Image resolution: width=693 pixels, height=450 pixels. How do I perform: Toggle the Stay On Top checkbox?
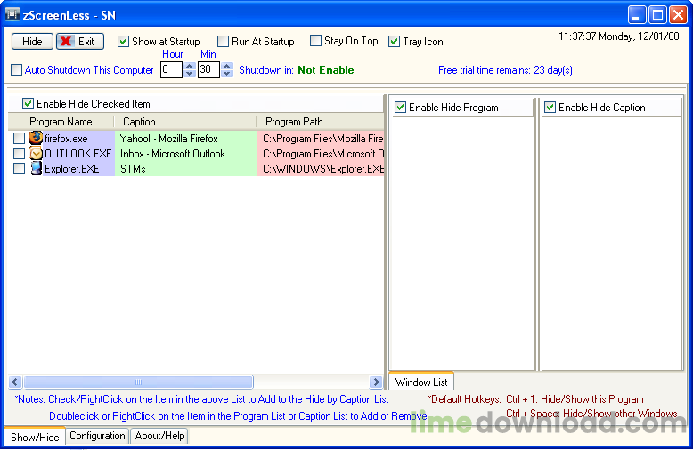[x=315, y=41]
